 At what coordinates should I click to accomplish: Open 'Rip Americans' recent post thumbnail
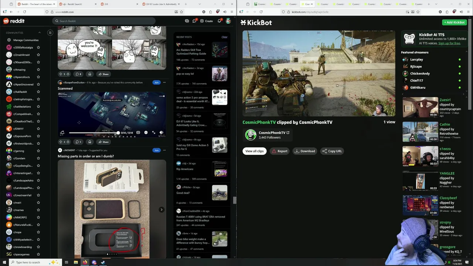pos(220,169)
